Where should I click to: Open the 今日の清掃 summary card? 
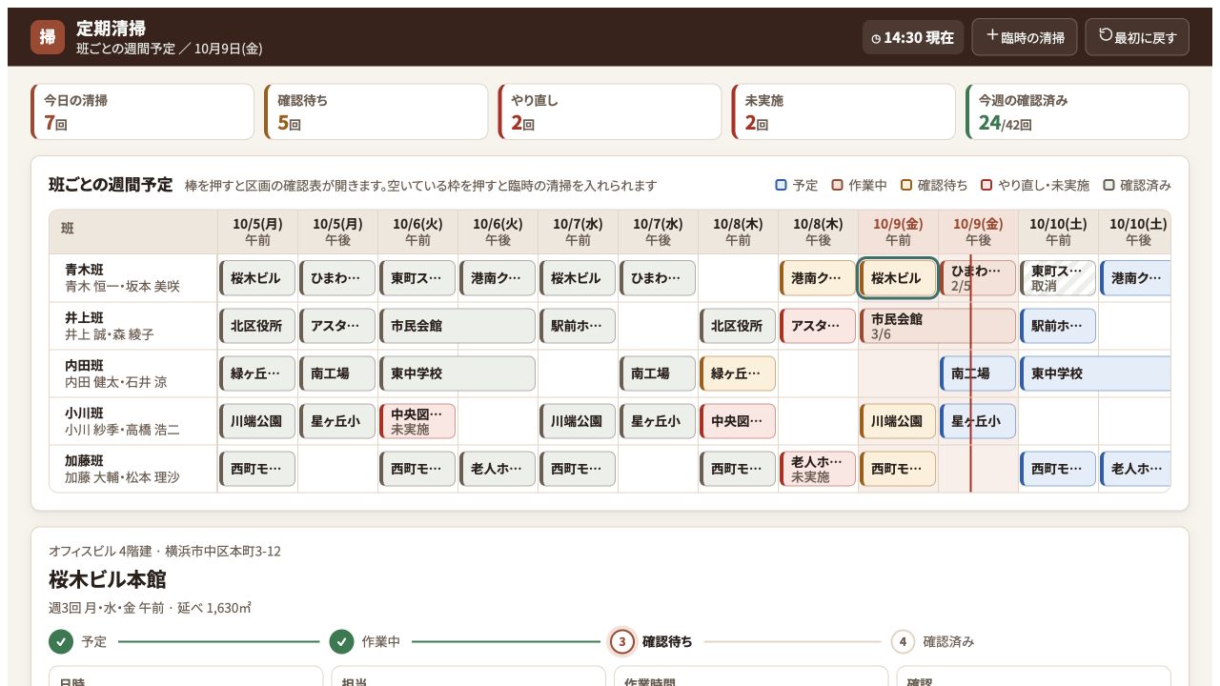click(143, 111)
